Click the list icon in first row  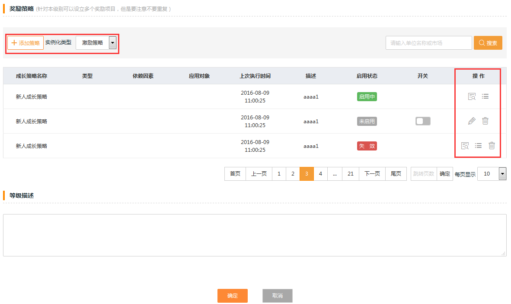tap(485, 96)
